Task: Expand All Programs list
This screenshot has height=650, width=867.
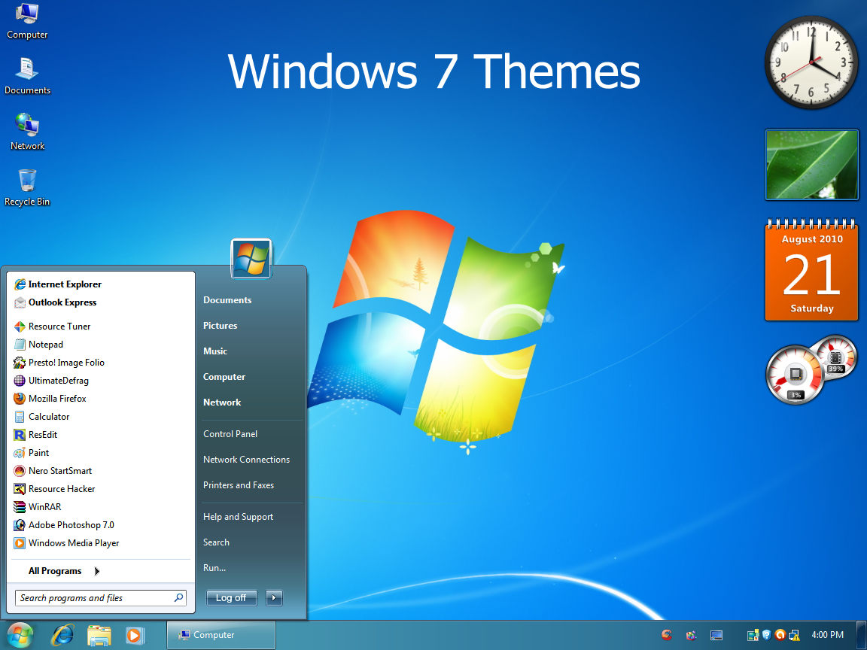Action: [x=63, y=571]
